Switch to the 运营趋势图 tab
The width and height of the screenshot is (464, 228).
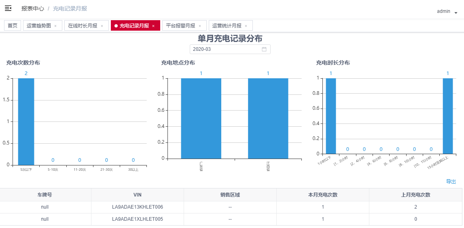[39, 26]
